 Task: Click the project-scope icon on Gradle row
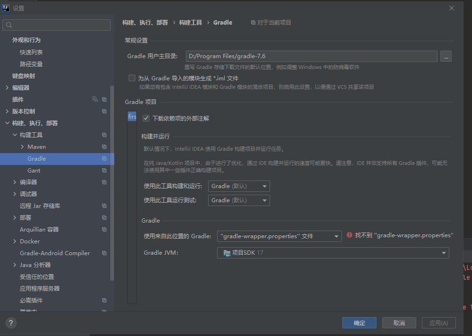(x=104, y=158)
